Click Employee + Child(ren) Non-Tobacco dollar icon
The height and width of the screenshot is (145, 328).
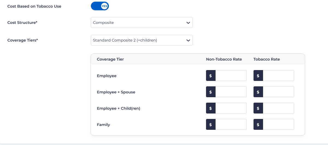pos(211,108)
